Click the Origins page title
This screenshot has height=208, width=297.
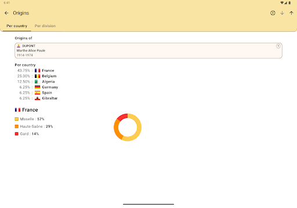tap(21, 13)
